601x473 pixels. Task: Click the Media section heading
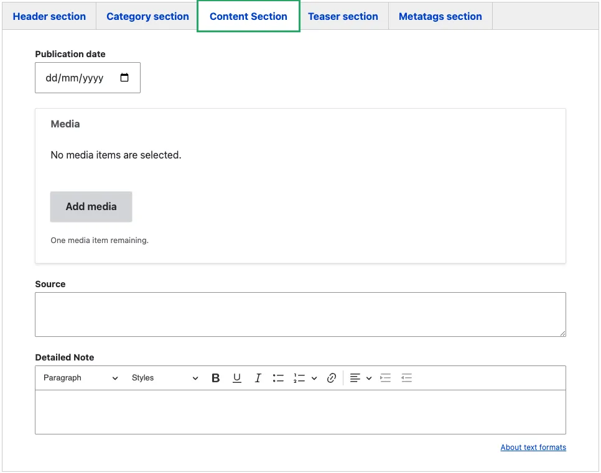(65, 124)
